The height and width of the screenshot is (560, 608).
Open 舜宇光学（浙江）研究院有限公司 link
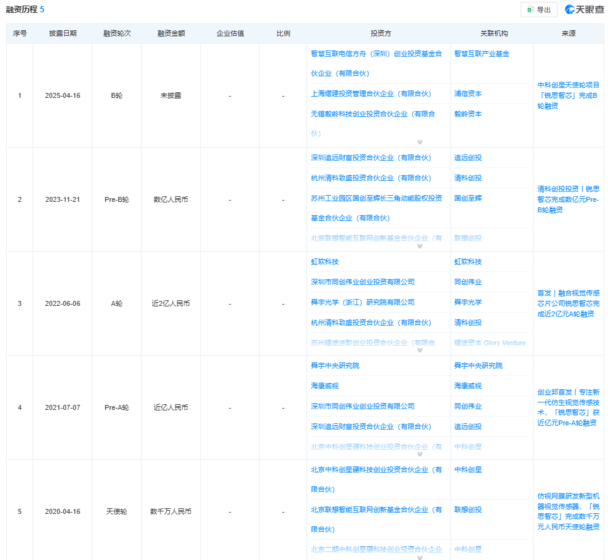pos(362,302)
